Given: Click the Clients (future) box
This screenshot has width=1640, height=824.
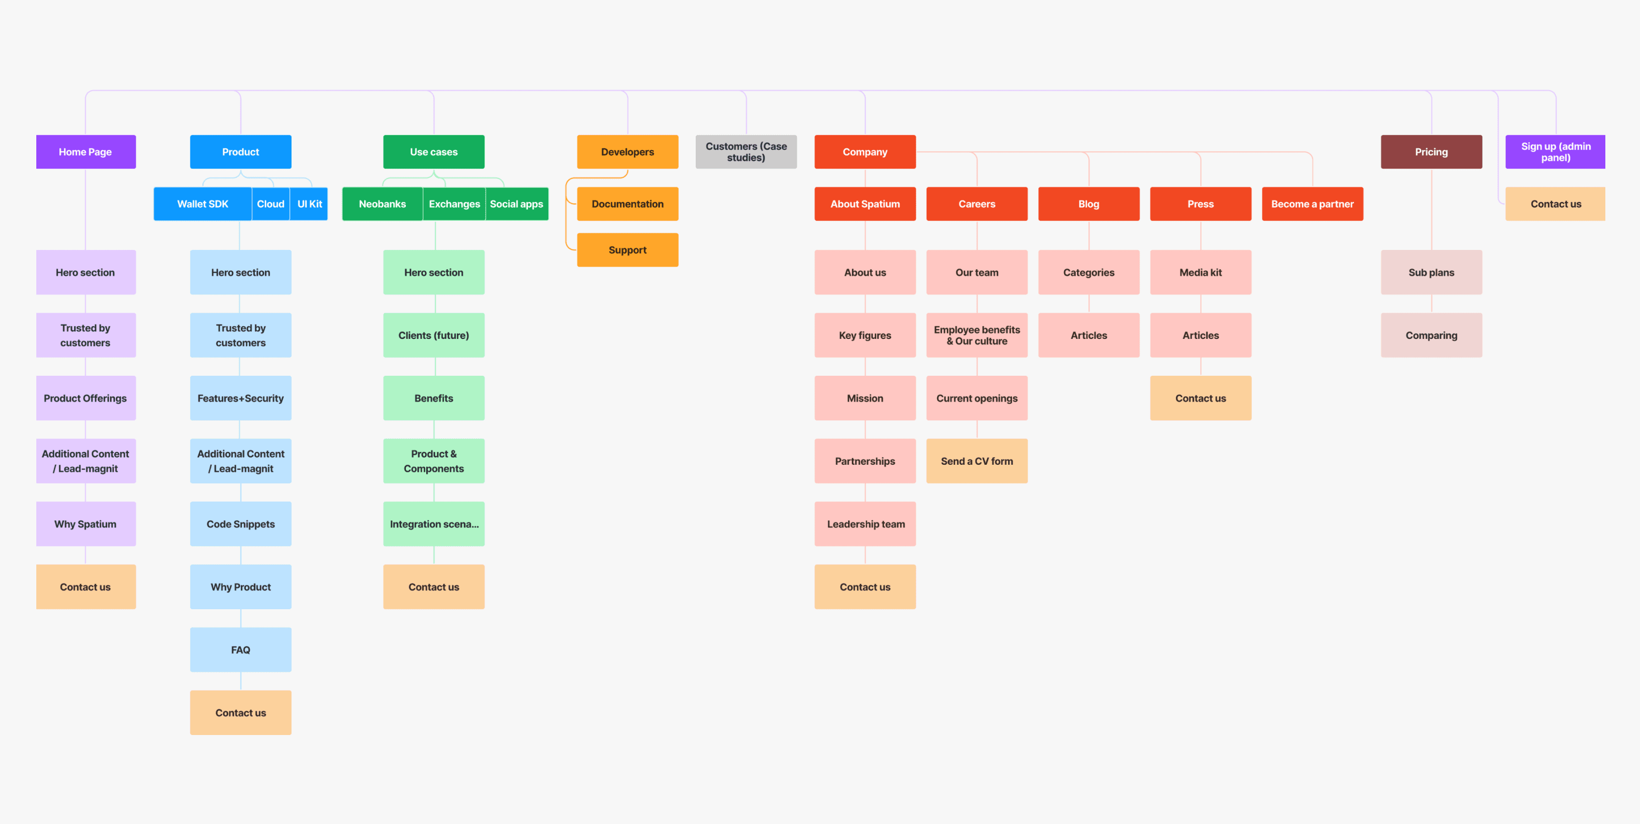Looking at the screenshot, I should click(433, 335).
